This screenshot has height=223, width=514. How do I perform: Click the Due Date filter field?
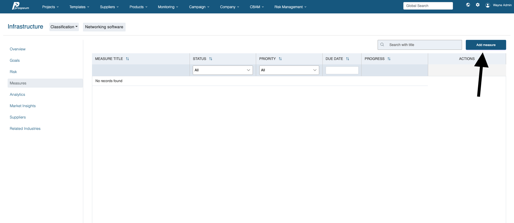pyautogui.click(x=342, y=70)
